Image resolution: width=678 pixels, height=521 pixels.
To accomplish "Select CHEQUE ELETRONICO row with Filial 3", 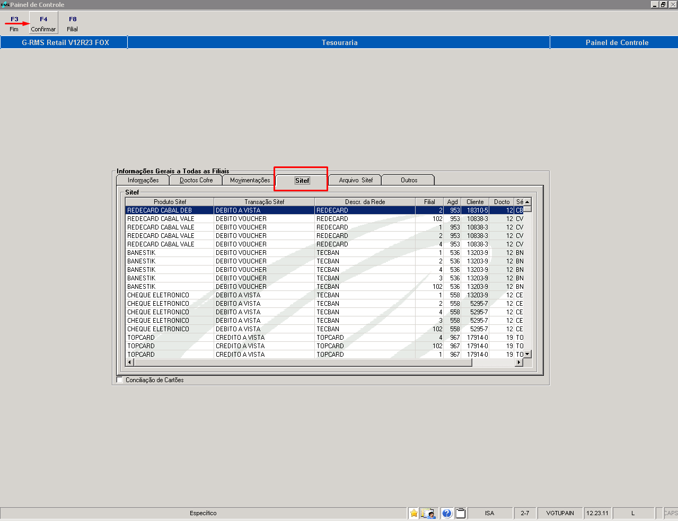I will (x=324, y=320).
